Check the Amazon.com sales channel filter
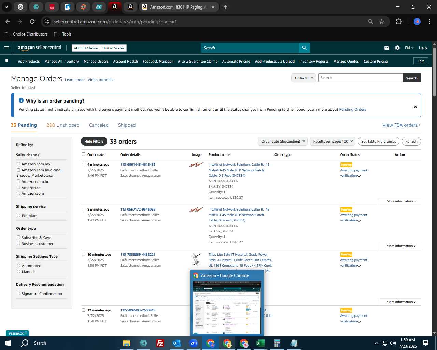 pos(18,193)
